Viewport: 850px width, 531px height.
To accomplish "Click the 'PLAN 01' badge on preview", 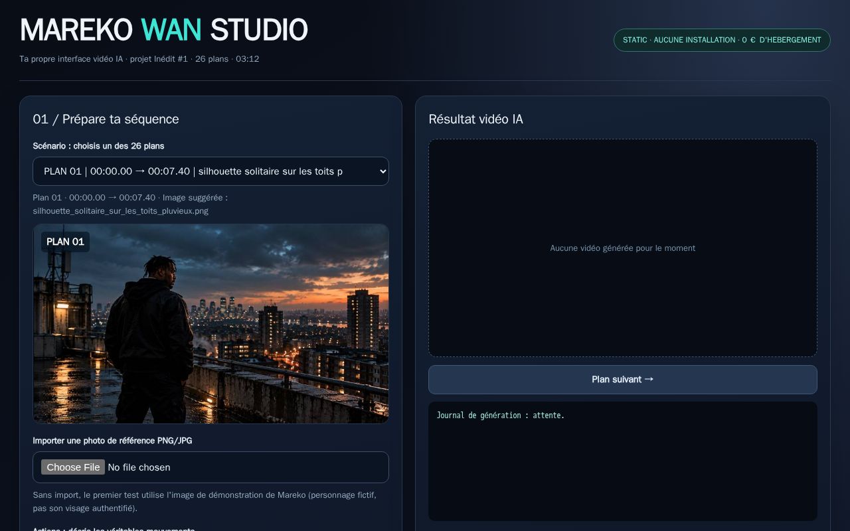I will (x=65, y=242).
